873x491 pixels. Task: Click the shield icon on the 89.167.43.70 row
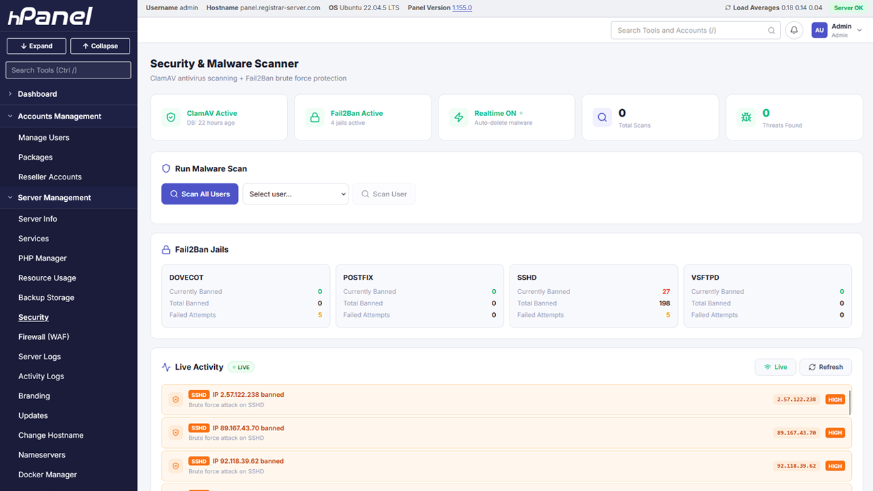tap(175, 432)
